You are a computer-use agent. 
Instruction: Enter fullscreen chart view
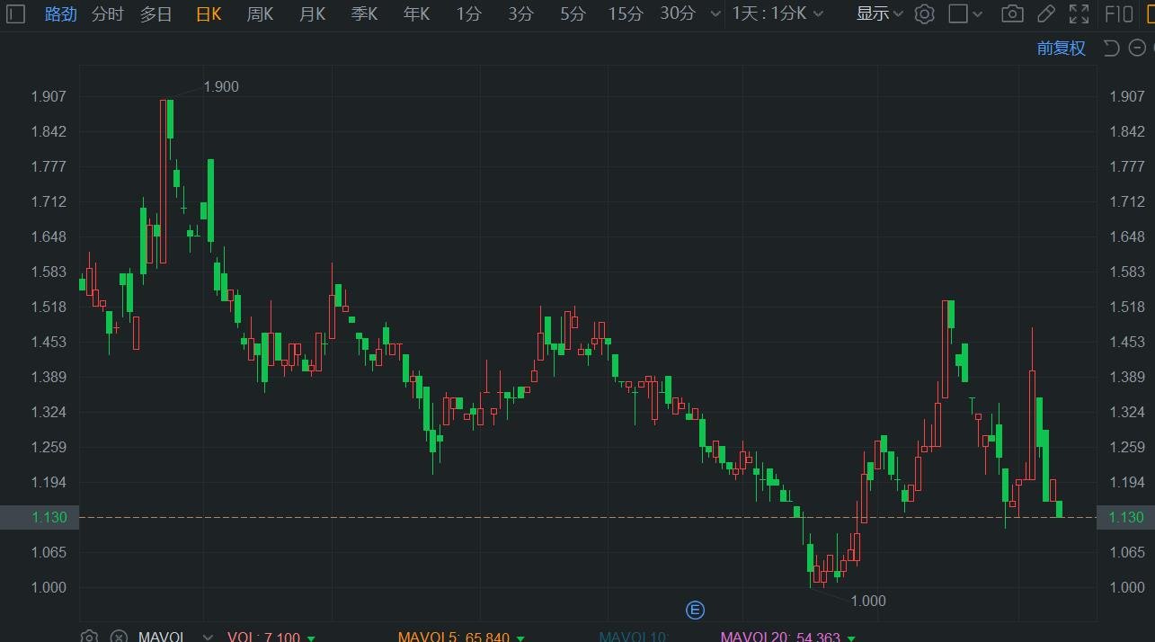pyautogui.click(x=1079, y=13)
